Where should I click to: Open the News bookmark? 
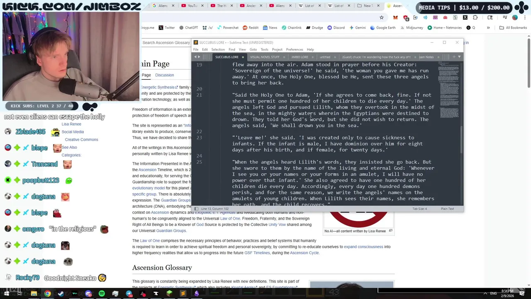click(x=270, y=28)
